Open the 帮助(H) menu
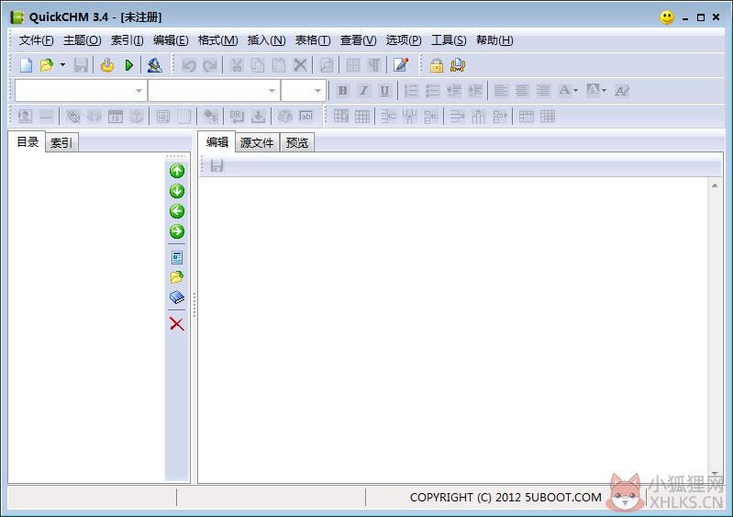This screenshot has height=517, width=733. (494, 40)
